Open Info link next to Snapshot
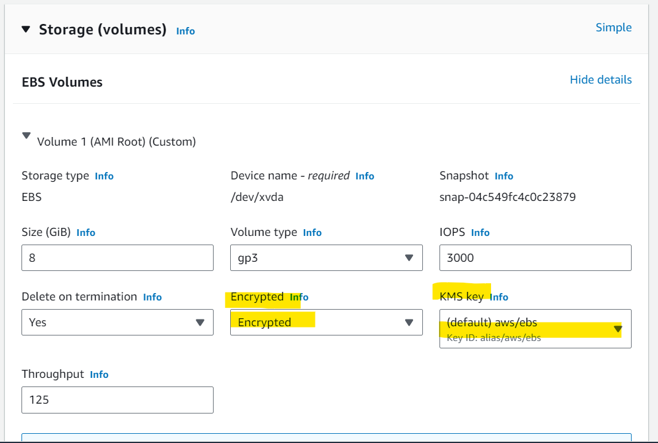The image size is (658, 443). (504, 176)
